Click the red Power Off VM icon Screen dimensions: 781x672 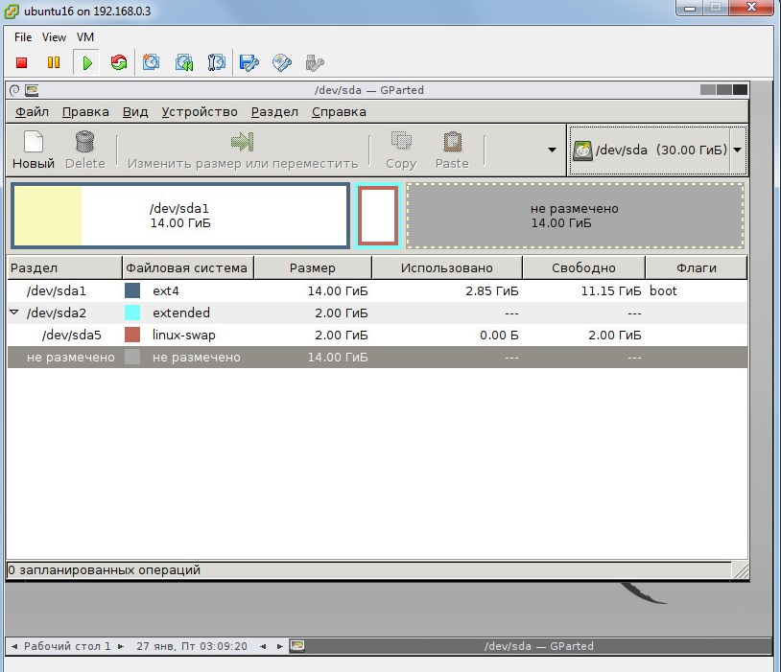[21, 62]
